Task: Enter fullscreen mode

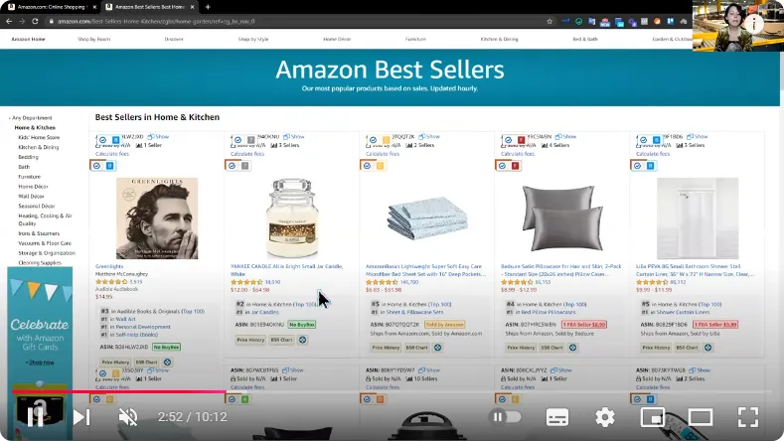Action: click(x=747, y=417)
